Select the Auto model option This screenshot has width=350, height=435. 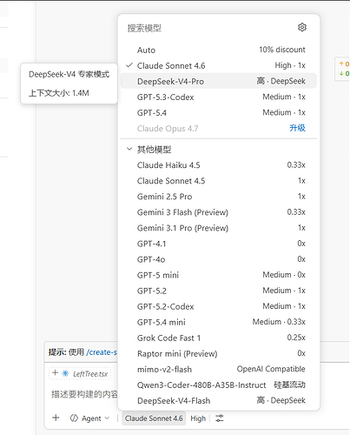click(x=219, y=50)
